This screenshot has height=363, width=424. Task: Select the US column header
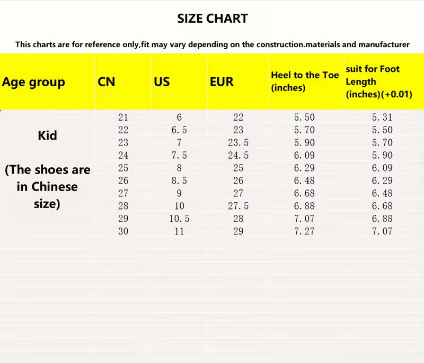[x=162, y=82]
